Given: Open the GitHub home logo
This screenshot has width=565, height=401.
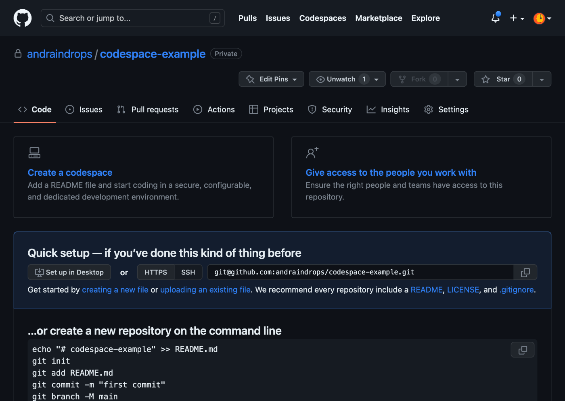Looking at the screenshot, I should coord(23,18).
